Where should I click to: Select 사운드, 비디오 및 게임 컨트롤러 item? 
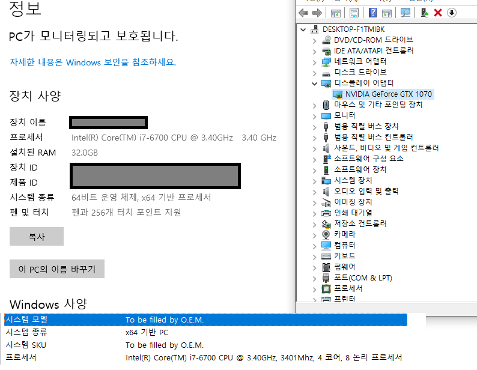386,148
